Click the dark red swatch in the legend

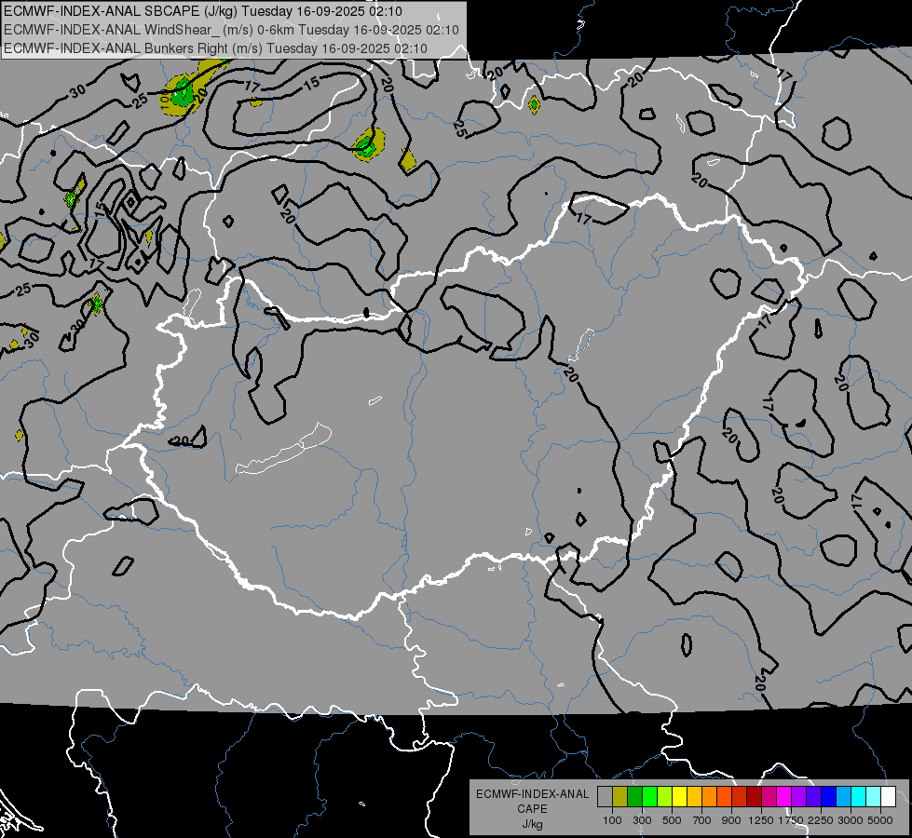[755, 797]
